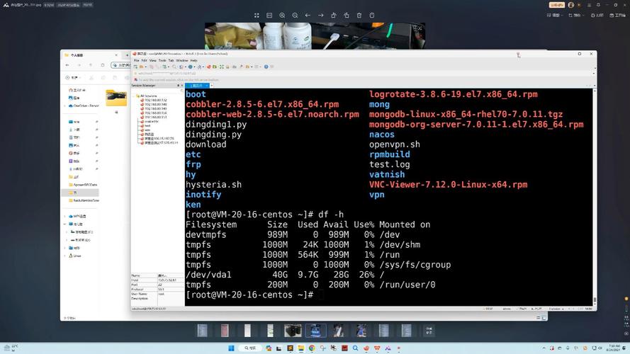Open the Tab menu in Xshell
The height and width of the screenshot is (354, 630).
171,61
